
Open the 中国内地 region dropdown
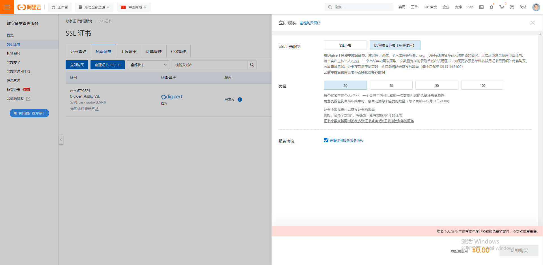coord(134,7)
